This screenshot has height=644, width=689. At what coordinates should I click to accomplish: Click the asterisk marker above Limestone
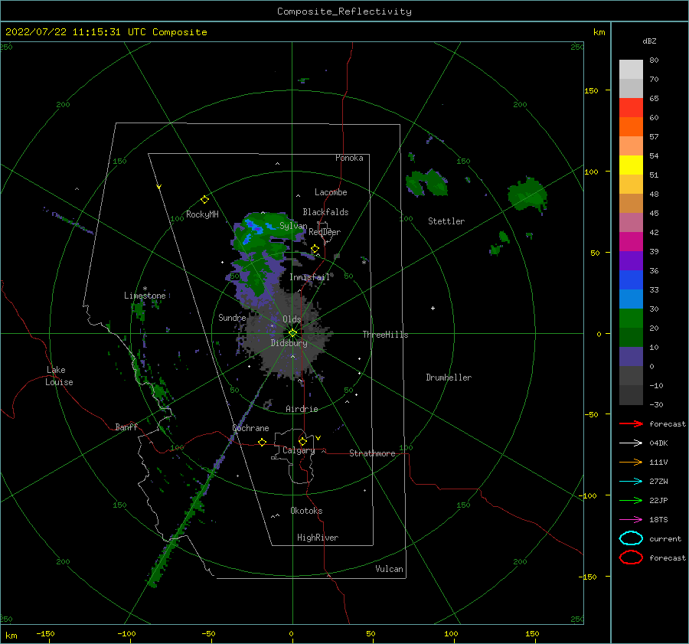pyautogui.click(x=145, y=289)
